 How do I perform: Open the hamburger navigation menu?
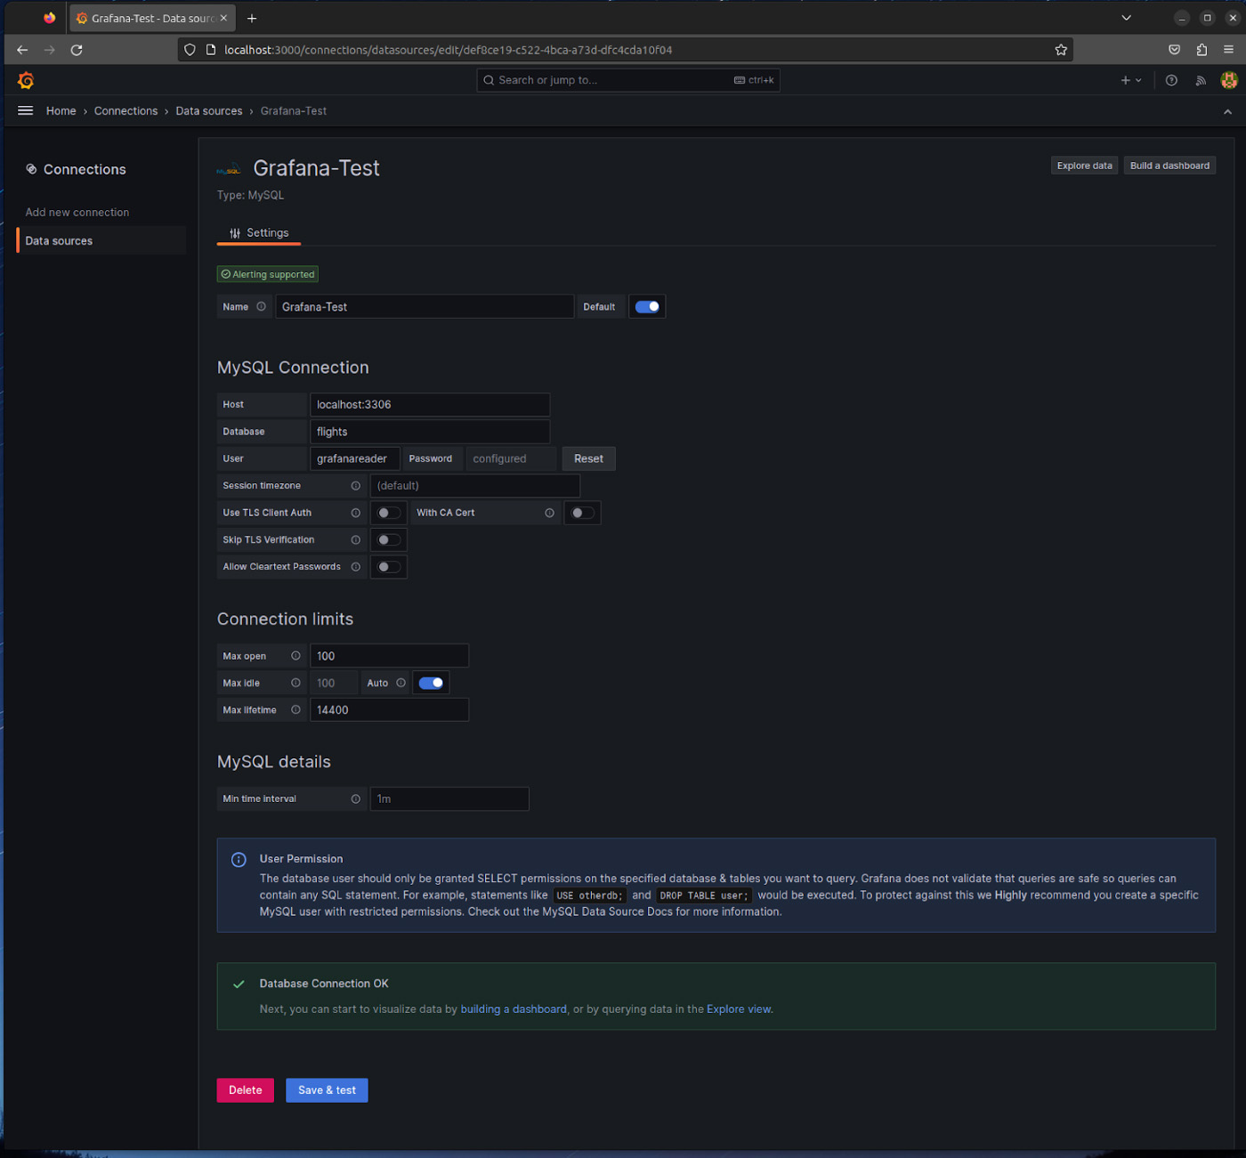(x=25, y=110)
